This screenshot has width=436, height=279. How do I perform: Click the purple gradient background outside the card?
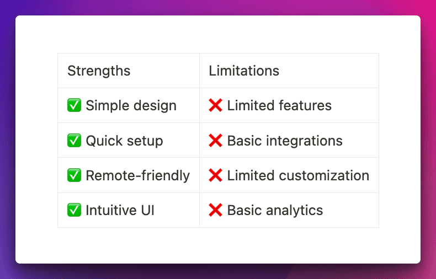[x=8, y=138]
